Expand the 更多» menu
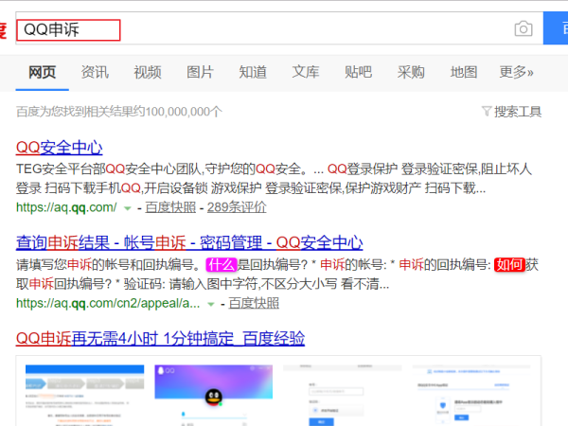This screenshot has width=568, height=426. pyautogui.click(x=516, y=72)
